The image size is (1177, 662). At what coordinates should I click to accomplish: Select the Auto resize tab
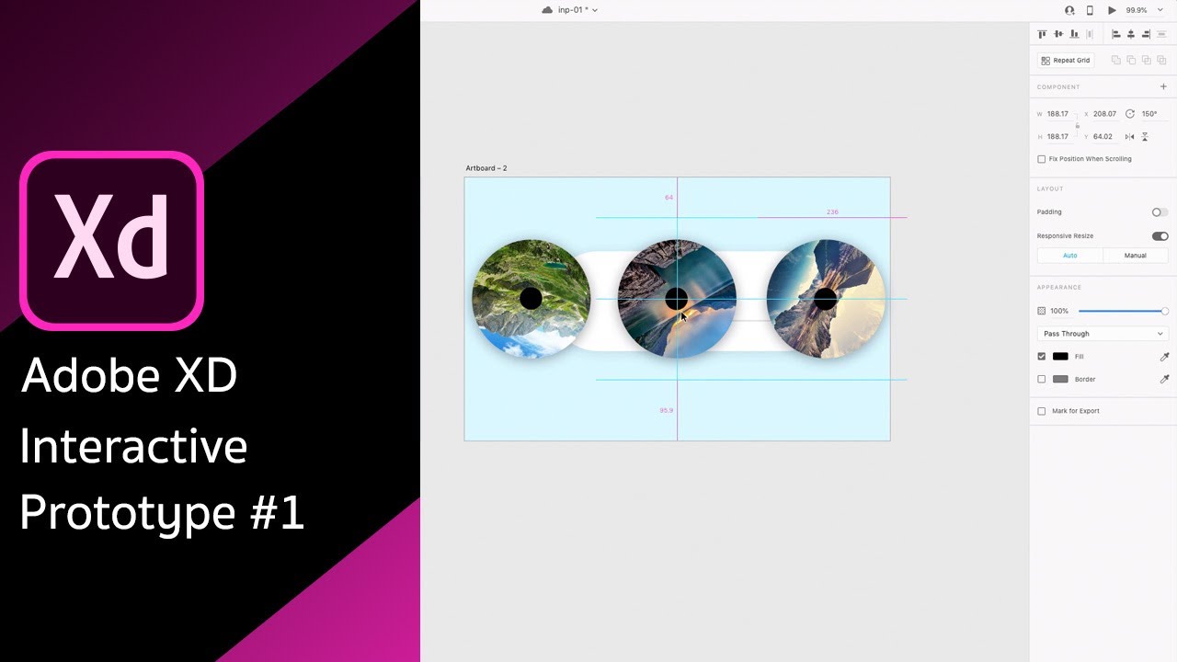point(1070,256)
